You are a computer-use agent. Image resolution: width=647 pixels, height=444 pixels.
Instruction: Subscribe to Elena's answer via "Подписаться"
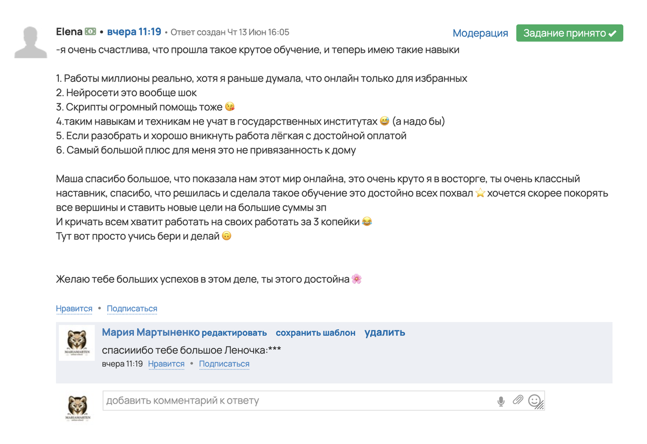pyautogui.click(x=132, y=309)
